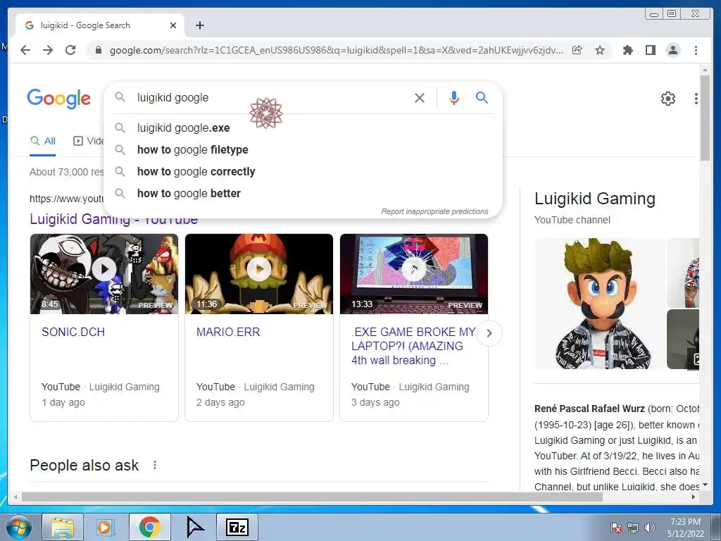The image size is (721, 541).
Task: Open the MARIO.ERR title link
Action: click(228, 332)
